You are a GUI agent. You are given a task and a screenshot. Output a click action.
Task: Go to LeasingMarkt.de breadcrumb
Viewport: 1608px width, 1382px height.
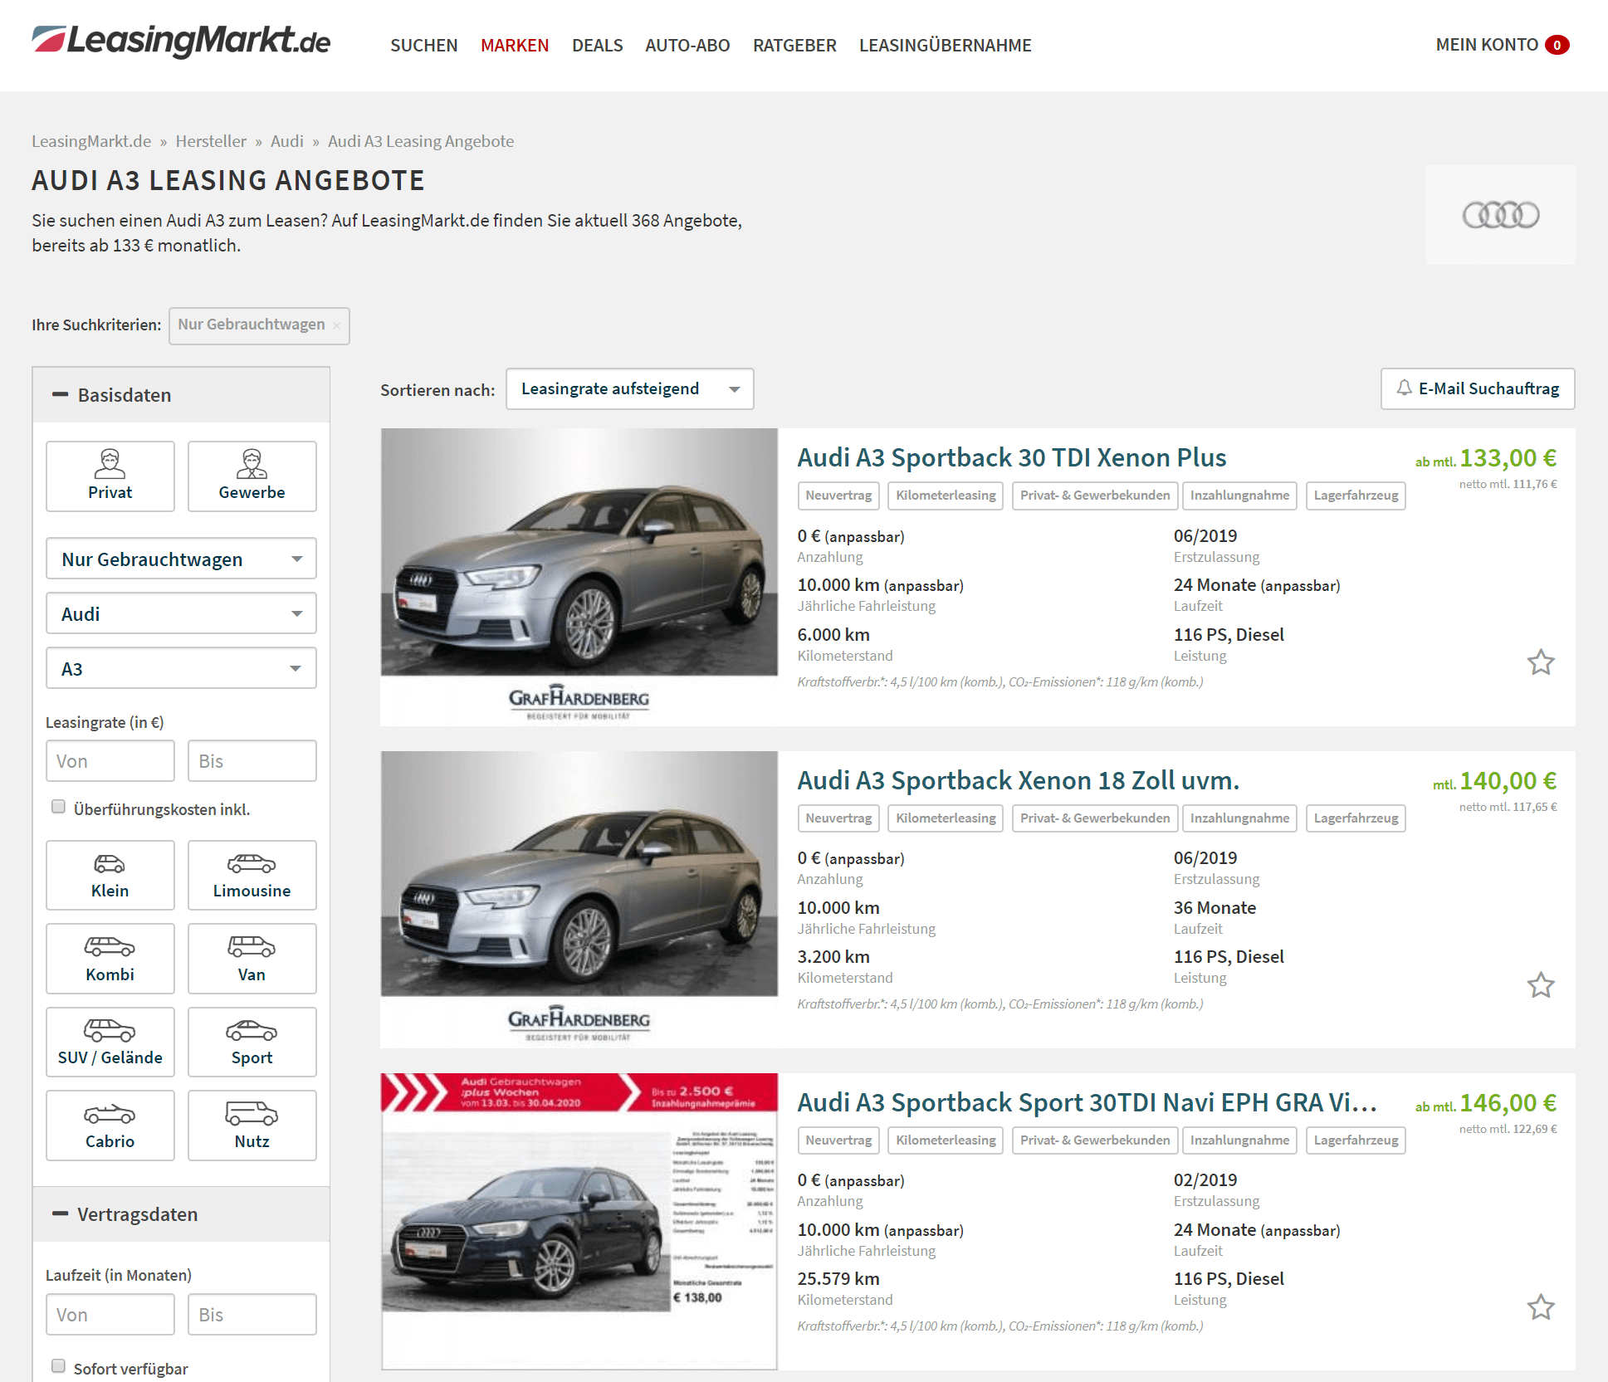tap(91, 141)
